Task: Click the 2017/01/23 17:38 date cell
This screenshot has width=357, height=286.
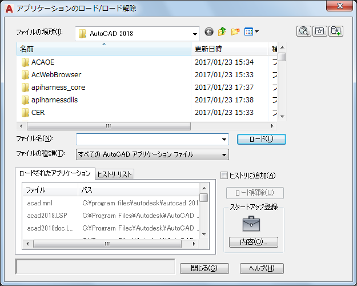Action: (224, 100)
